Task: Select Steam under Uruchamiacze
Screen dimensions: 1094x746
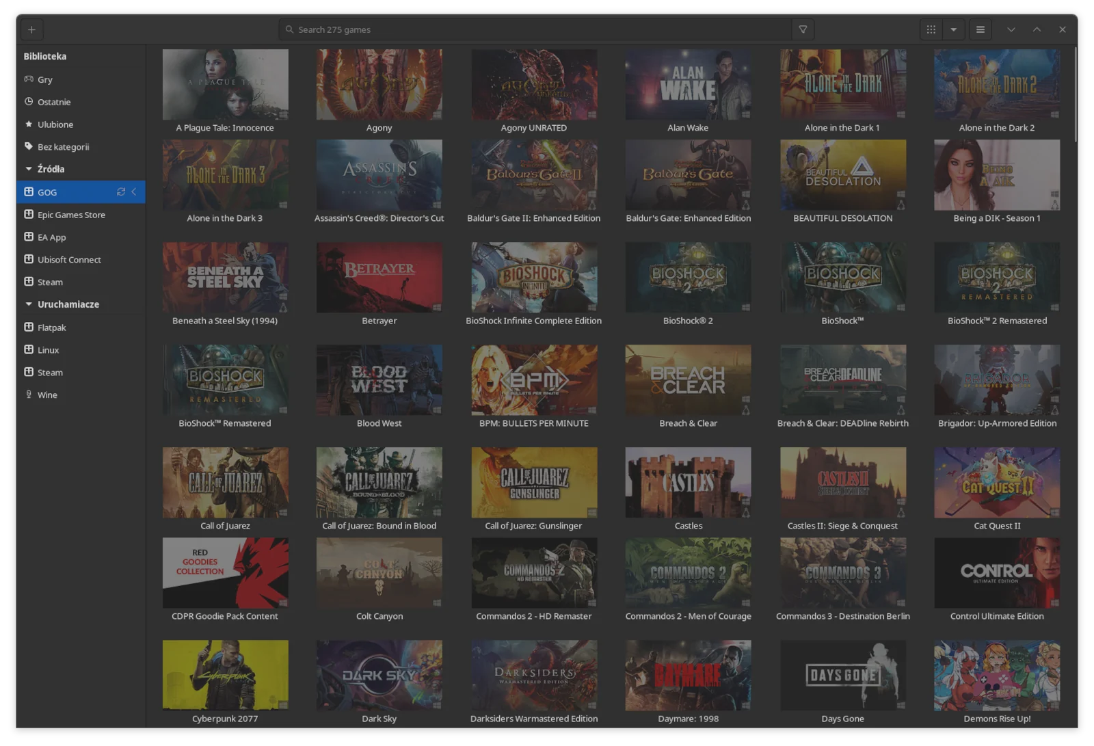Action: click(x=81, y=373)
